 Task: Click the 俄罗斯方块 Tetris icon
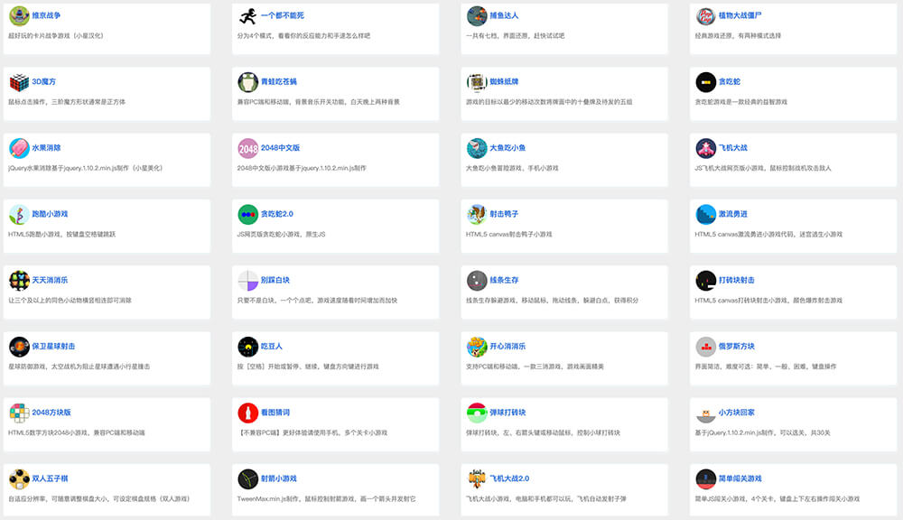[x=705, y=347]
